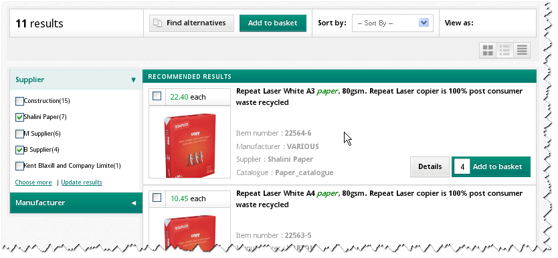Switch to grid view icon
558x258 pixels.
pyautogui.click(x=488, y=50)
